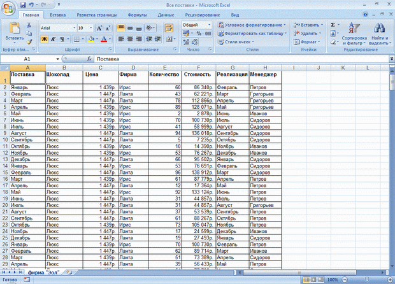
Task: Insert AutoSum with sigma icon
Action: coord(333,25)
